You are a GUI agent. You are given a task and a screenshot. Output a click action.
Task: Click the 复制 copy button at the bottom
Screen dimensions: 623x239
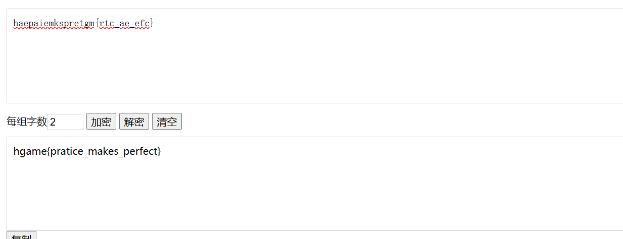tap(21, 236)
